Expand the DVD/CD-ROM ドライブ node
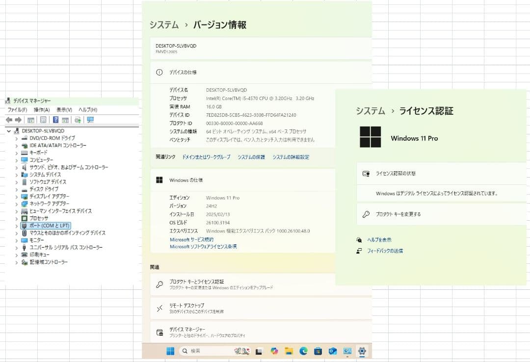Screen dimensions: 530x362 [16, 138]
